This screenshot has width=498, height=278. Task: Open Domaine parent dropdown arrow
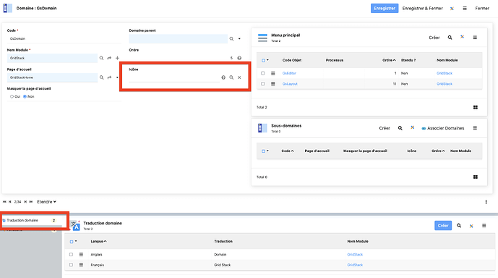(239, 39)
